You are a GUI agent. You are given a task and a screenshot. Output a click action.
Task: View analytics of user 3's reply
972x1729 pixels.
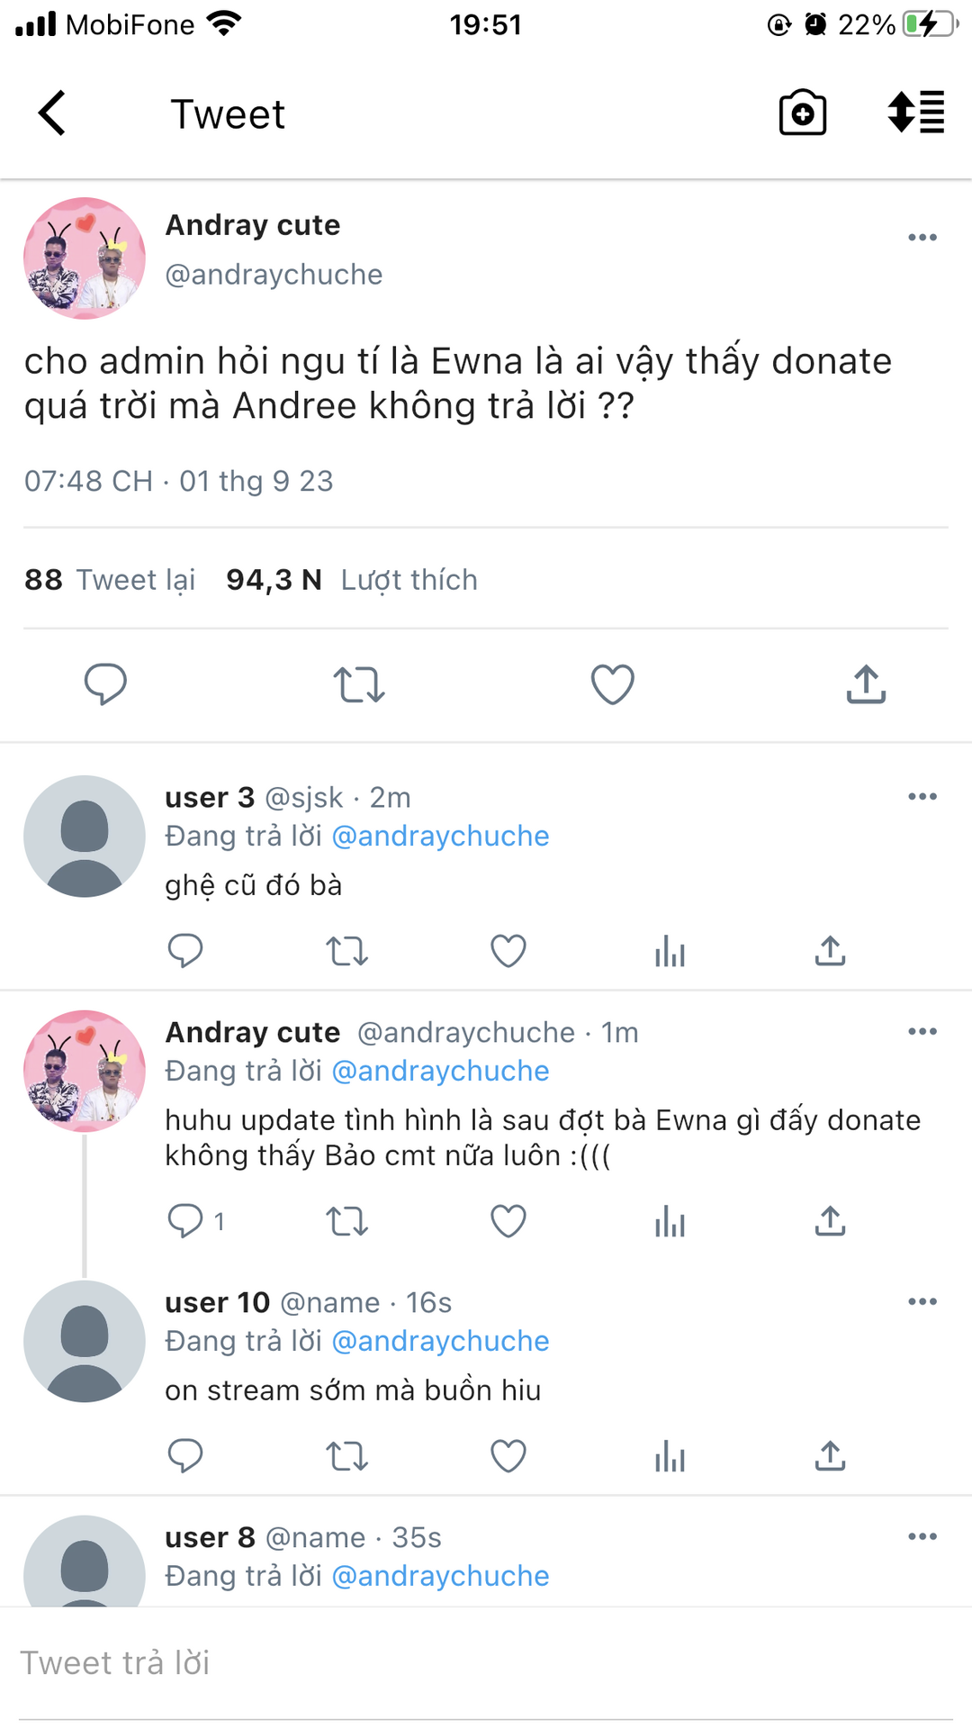coord(670,951)
